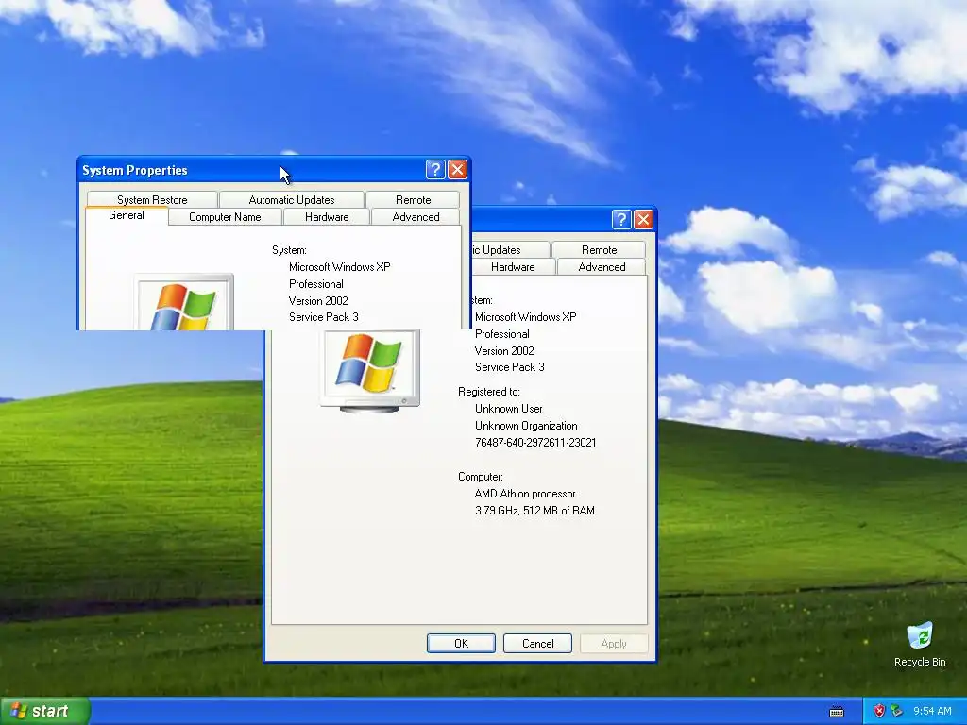The image size is (967, 725).
Task: Select the General tab in front window
Action: point(127,215)
